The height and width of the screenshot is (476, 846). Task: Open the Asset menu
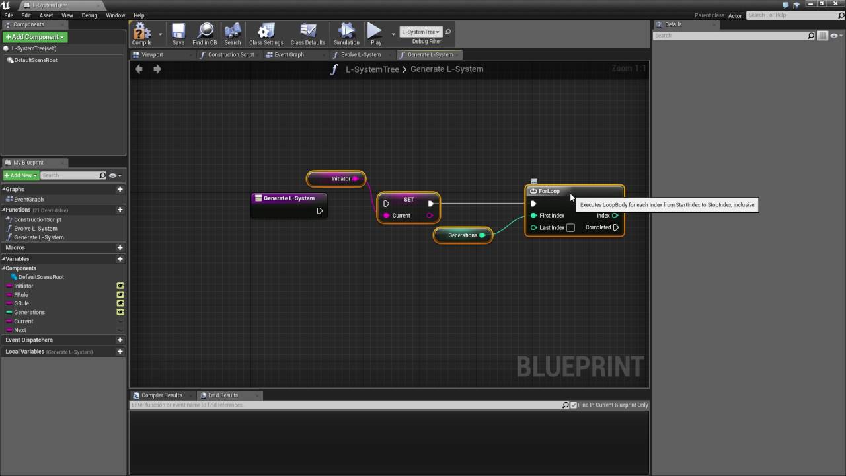point(46,15)
